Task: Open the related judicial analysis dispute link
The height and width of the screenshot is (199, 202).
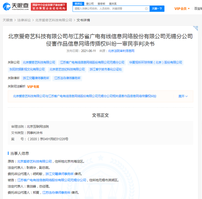Action: [85, 96]
